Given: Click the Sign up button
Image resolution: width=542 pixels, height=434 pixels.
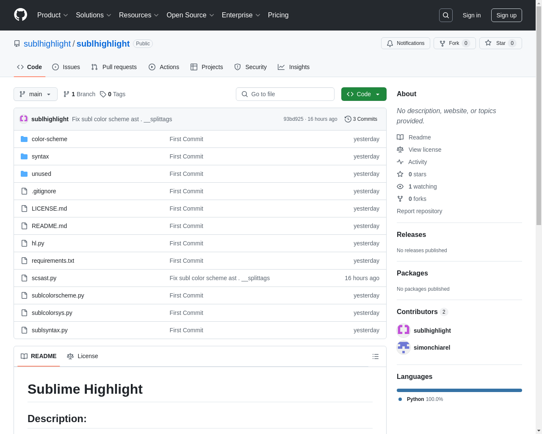Looking at the screenshot, I should pyautogui.click(x=506, y=15).
